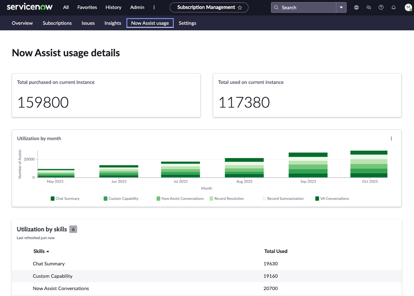The height and width of the screenshot is (296, 414).
Task: Click the Sep 2023 stacked bar
Action: (308, 165)
